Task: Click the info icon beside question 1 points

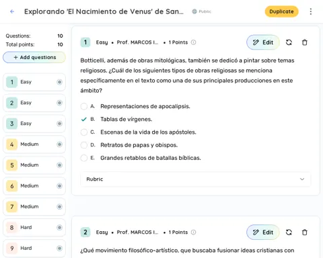Action: (x=193, y=42)
